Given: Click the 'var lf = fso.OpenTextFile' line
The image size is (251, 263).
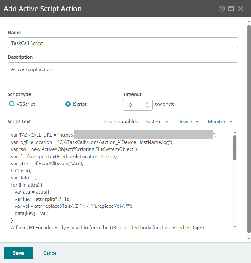Looking at the screenshot, I should [64, 157].
